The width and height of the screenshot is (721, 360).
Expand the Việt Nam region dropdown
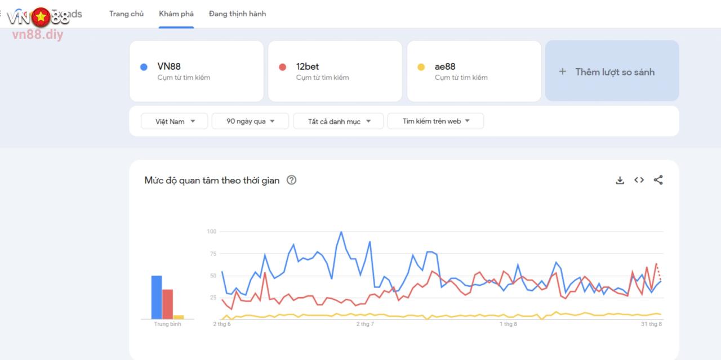[175, 121]
